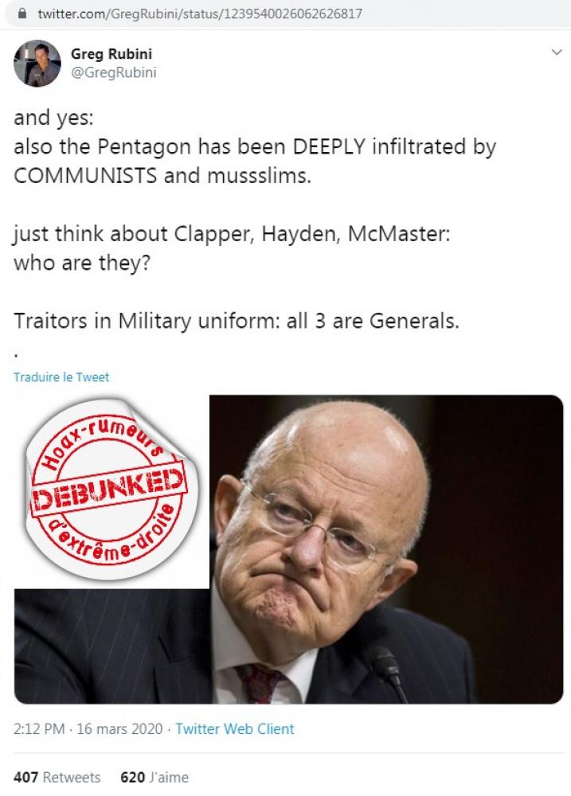Image resolution: width=571 pixels, height=796 pixels.
Task: Click the padlock icon in address bar
Action: [x=22, y=14]
